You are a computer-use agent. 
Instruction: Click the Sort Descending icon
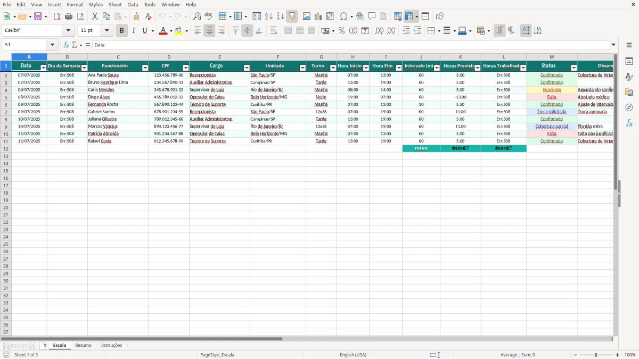tap(281, 16)
